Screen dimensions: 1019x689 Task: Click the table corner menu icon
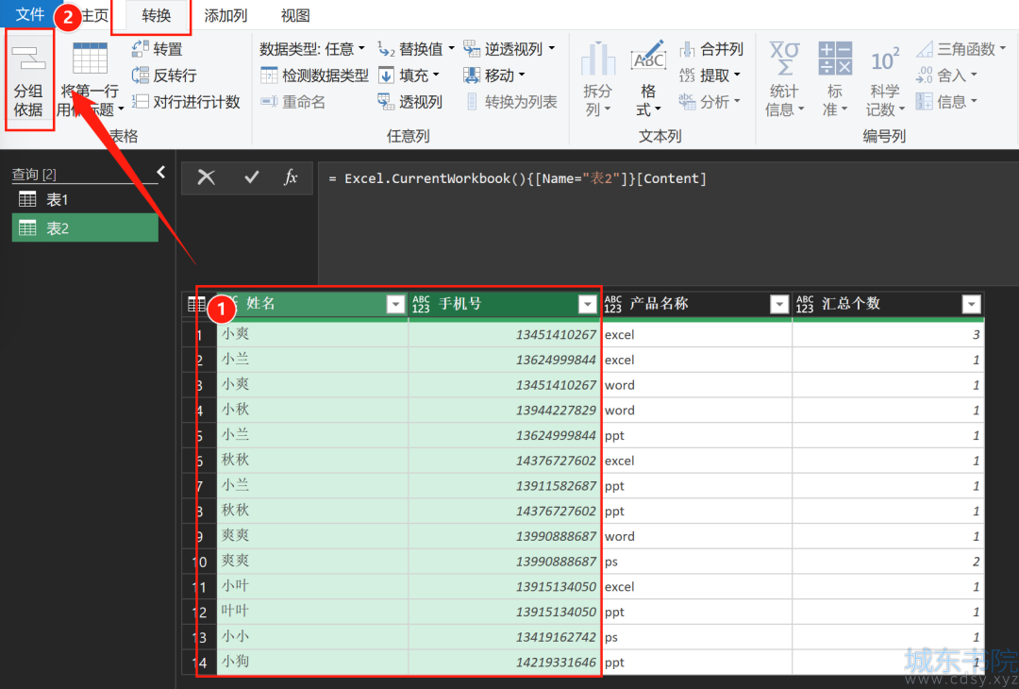195,304
